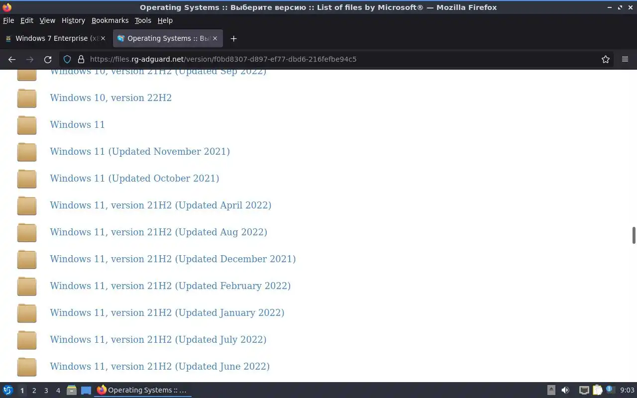Open the Help menu
This screenshot has width=637, height=398.
coord(165,20)
